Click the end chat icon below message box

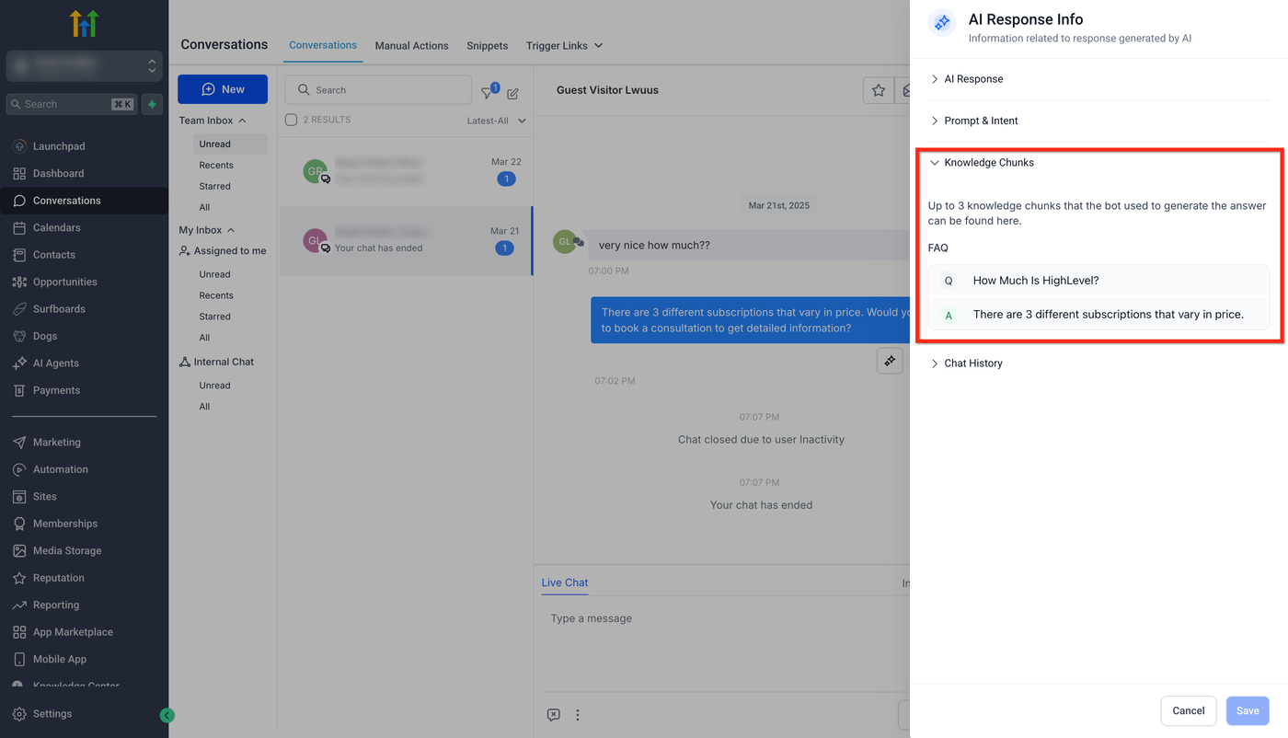click(553, 715)
